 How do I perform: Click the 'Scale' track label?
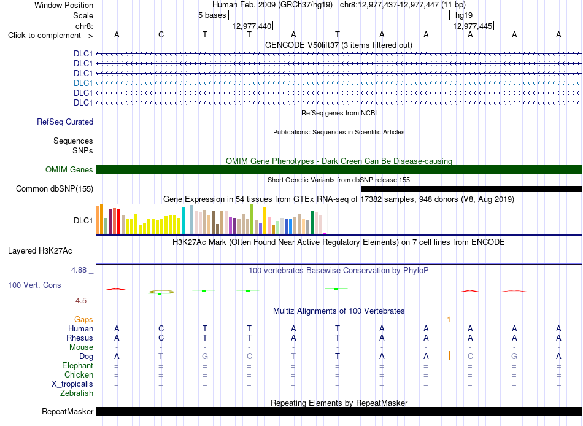coord(83,15)
